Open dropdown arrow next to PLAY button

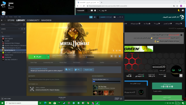click(48, 57)
